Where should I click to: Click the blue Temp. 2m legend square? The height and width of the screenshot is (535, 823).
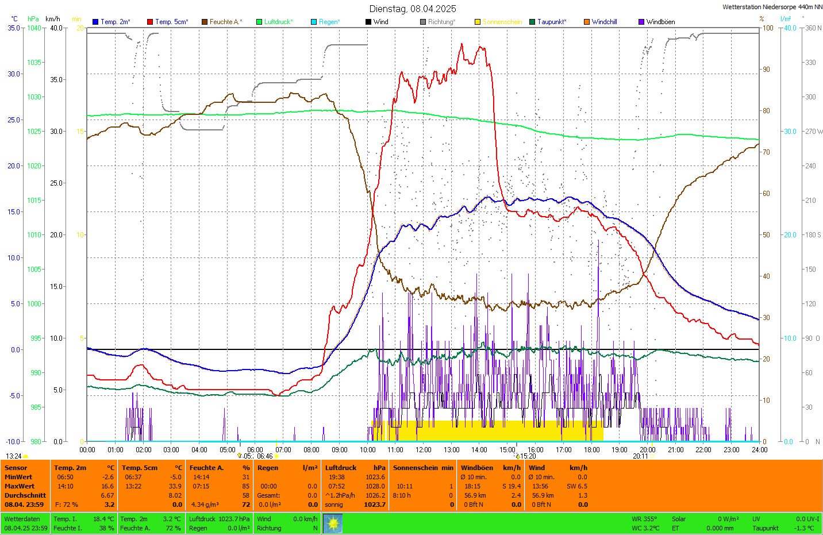95,22
